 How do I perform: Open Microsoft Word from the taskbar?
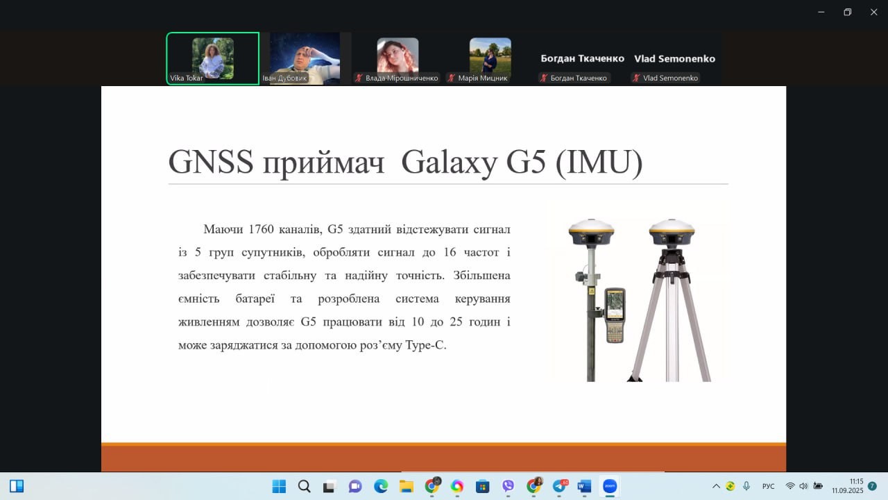584,486
